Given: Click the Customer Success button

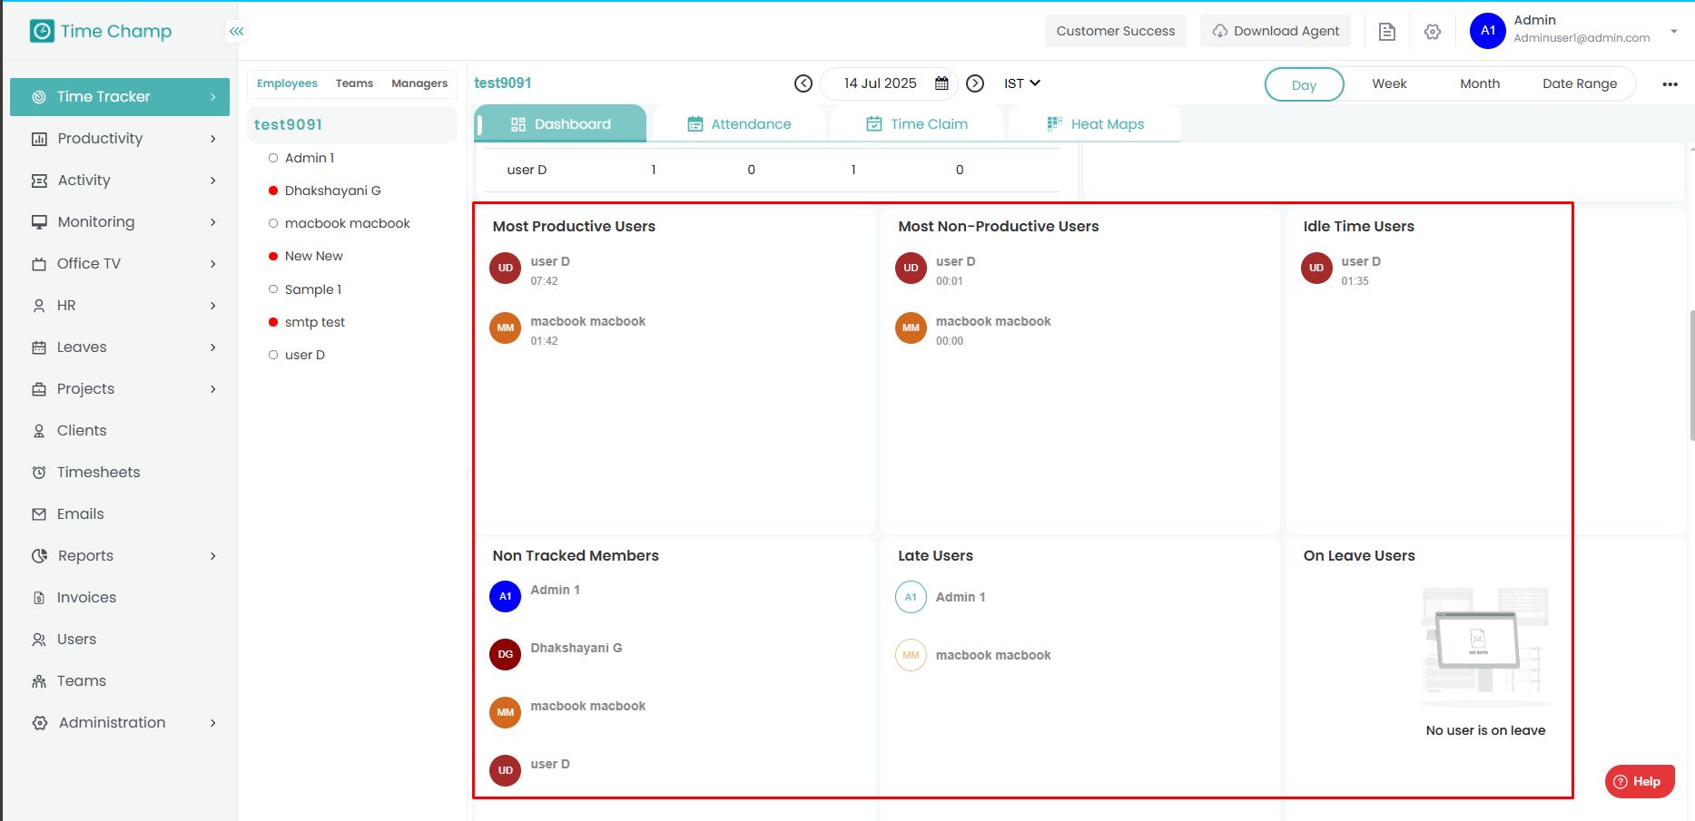Looking at the screenshot, I should click(1116, 31).
